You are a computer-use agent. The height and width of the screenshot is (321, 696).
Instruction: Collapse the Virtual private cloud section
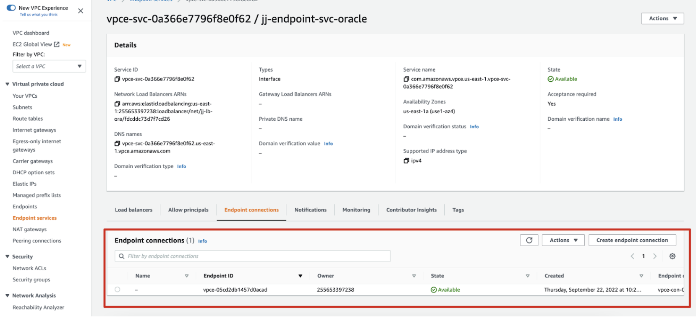click(x=8, y=84)
